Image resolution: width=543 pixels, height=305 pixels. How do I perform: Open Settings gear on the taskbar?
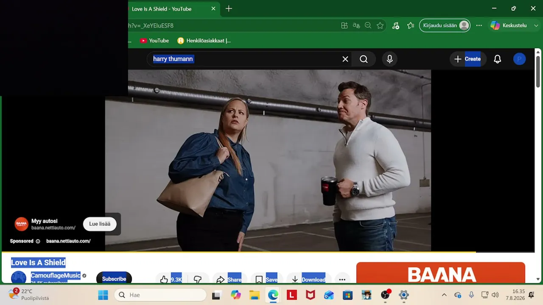click(x=404, y=295)
